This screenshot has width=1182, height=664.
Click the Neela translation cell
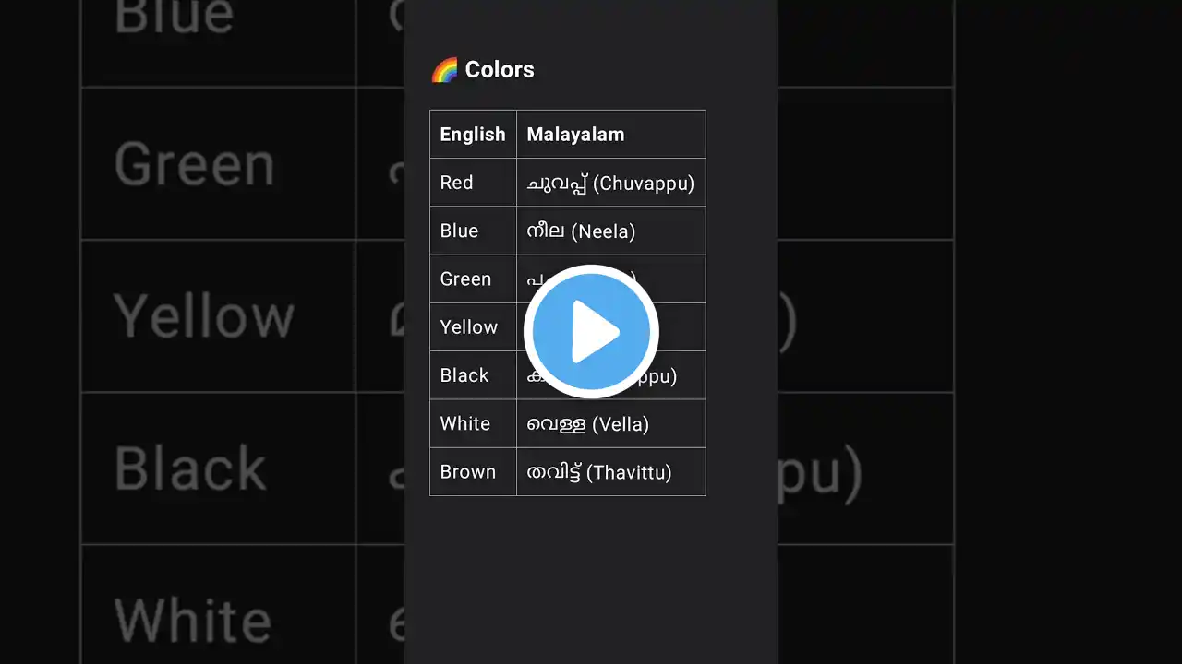tap(610, 231)
